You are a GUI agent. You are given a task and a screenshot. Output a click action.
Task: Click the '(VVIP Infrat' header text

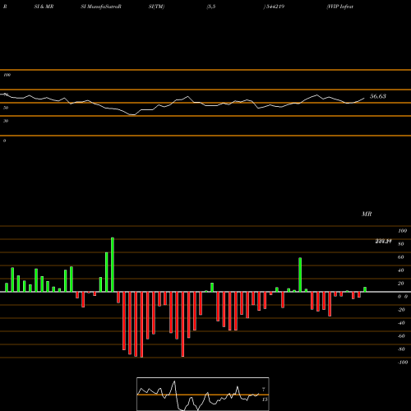[339, 7]
